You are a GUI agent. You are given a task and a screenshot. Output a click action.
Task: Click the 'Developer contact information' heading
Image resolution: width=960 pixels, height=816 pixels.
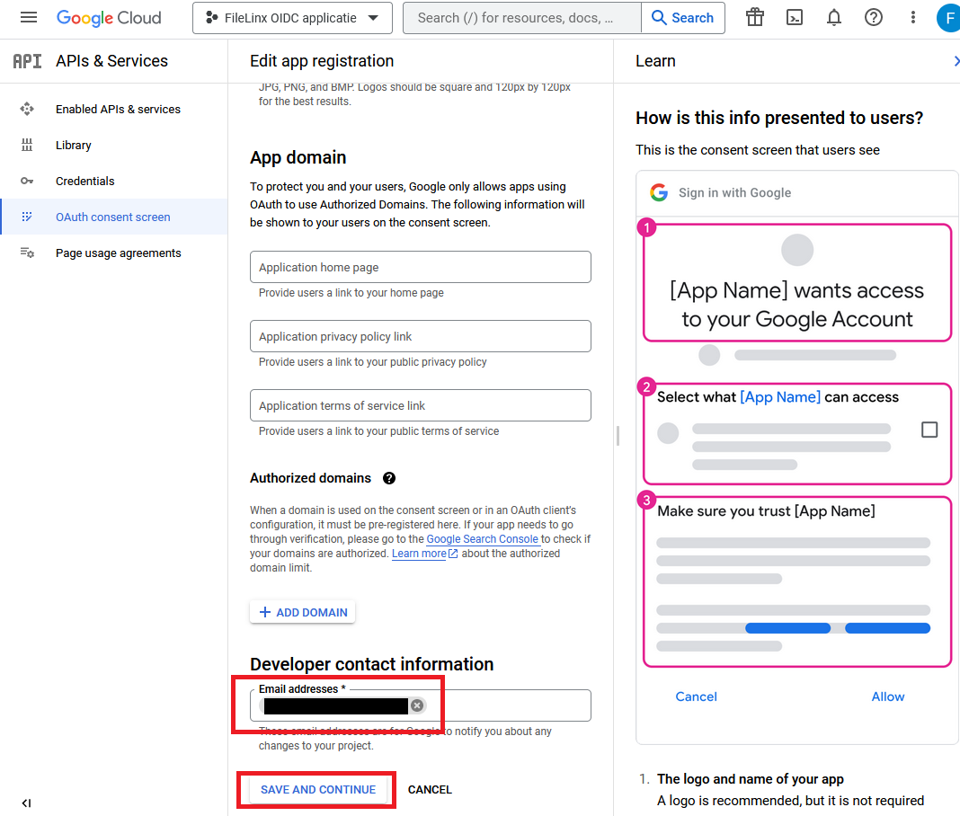pyautogui.click(x=371, y=664)
